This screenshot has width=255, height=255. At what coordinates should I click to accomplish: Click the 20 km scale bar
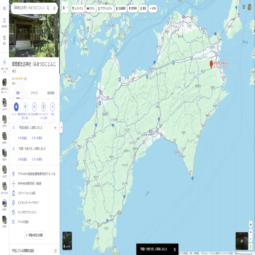[244, 253]
